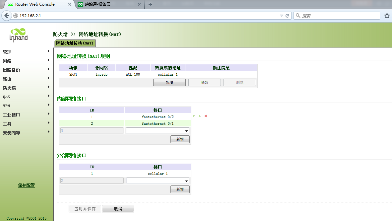The height and width of the screenshot is (221, 392).
Task: Delete interface row with red X
Action: 206,116
